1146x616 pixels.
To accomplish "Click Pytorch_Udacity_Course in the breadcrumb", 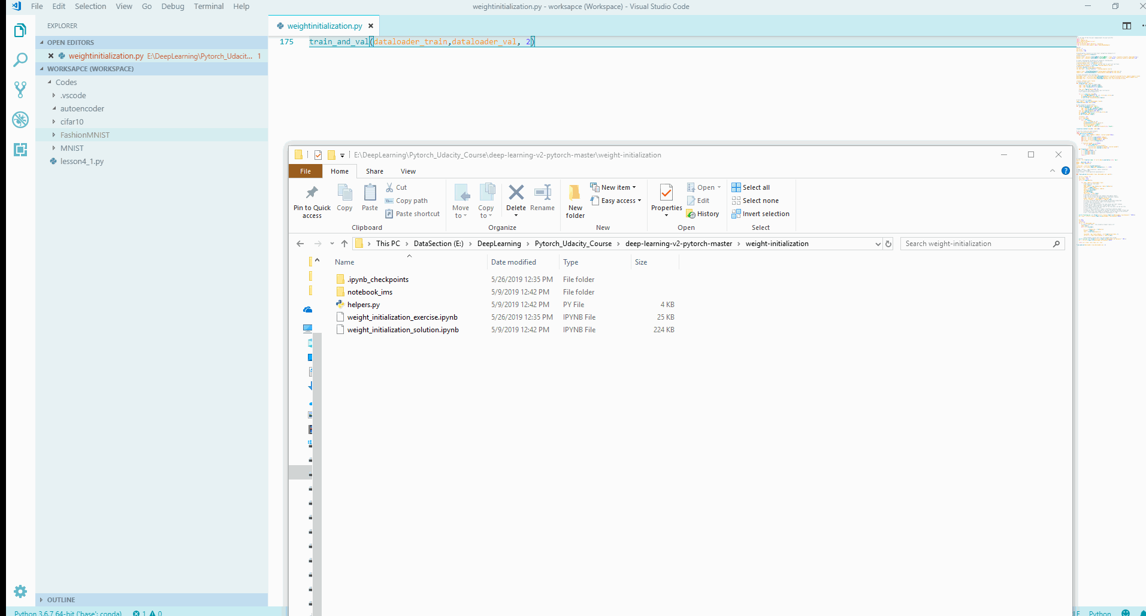I will tap(573, 244).
